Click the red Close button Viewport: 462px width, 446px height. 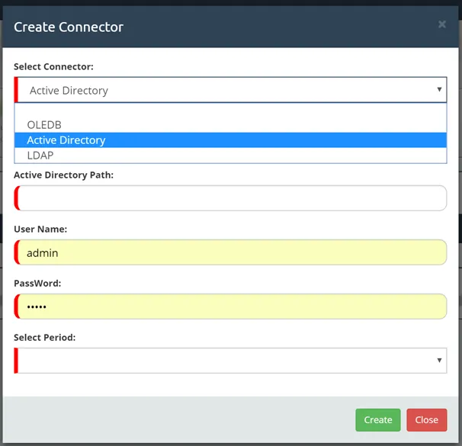427,420
